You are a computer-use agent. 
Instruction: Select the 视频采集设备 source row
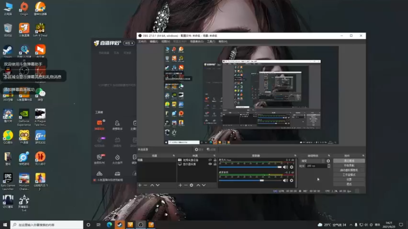point(197,160)
